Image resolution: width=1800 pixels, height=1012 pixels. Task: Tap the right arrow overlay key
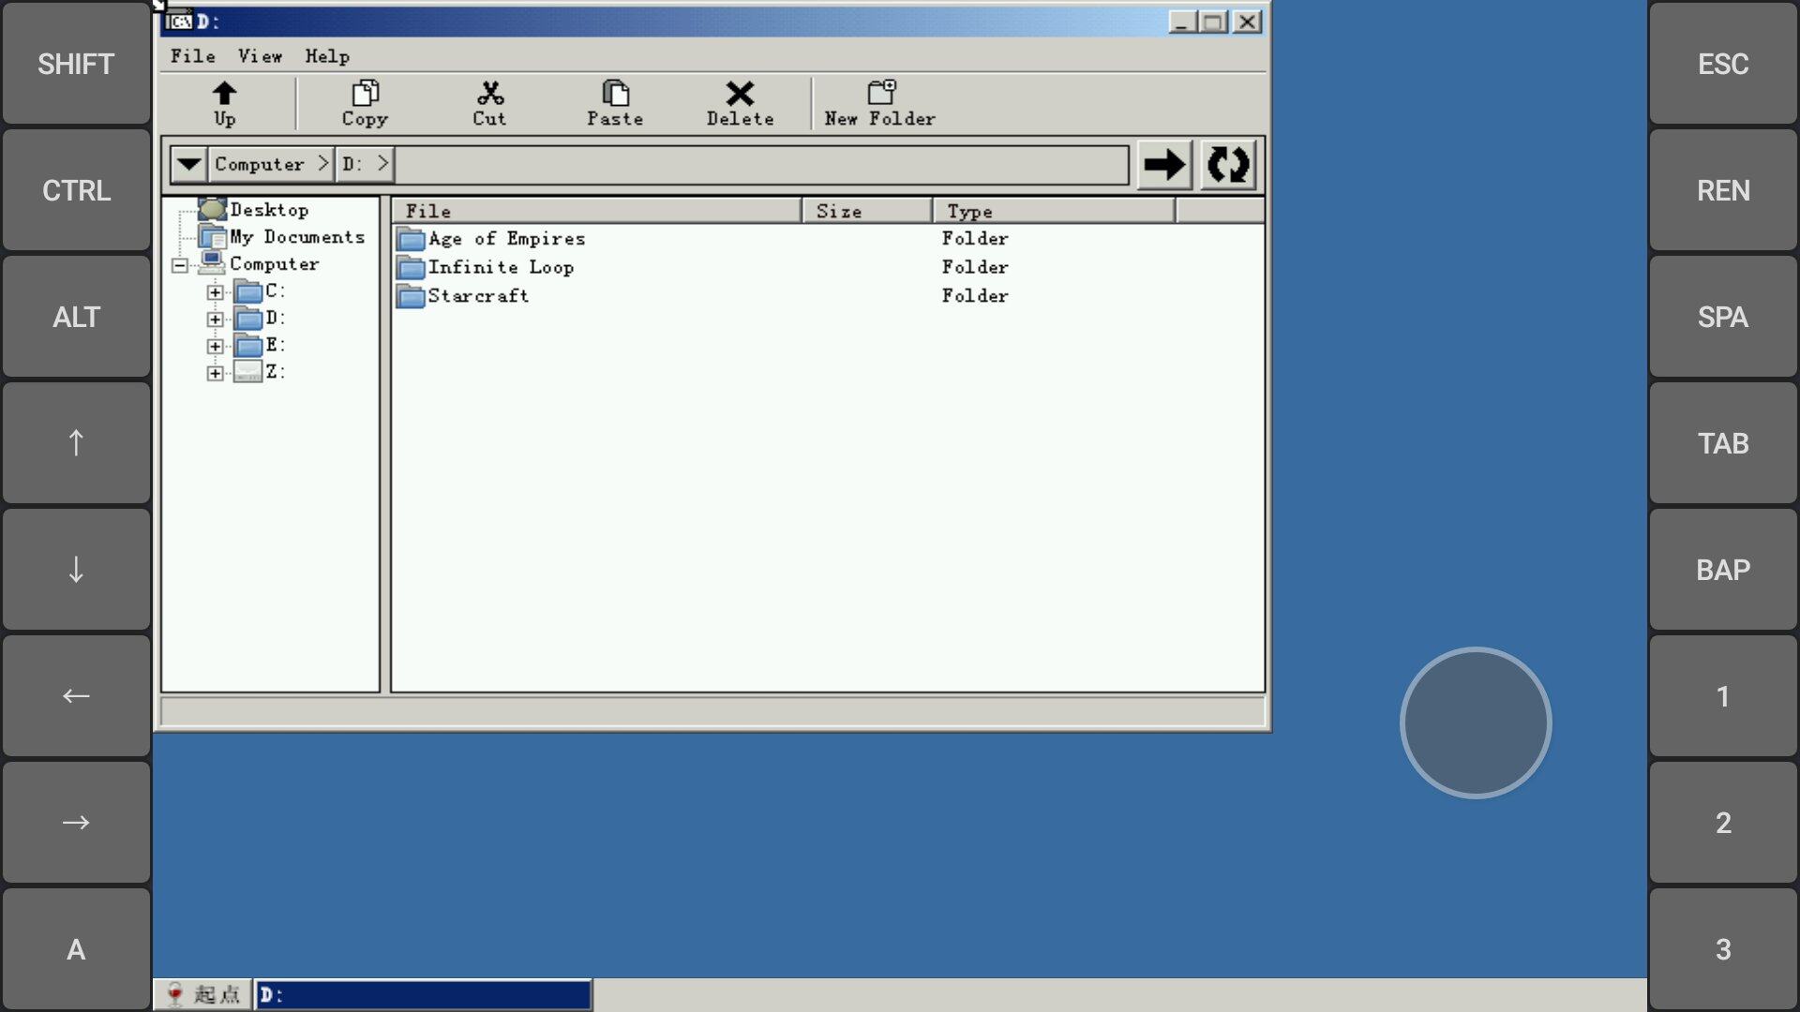point(76,823)
